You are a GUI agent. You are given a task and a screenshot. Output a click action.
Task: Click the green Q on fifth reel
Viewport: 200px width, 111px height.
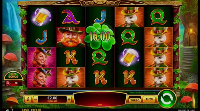(158, 17)
